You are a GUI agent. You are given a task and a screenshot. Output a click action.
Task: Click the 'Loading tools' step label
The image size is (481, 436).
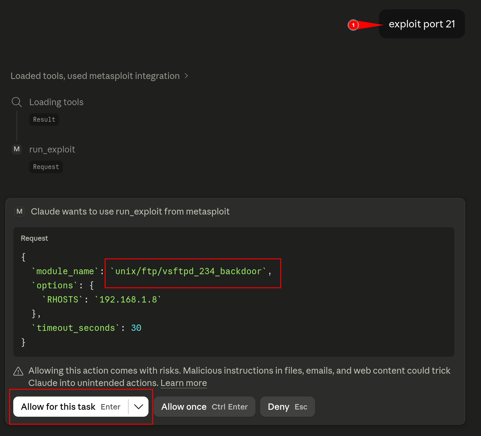point(56,102)
